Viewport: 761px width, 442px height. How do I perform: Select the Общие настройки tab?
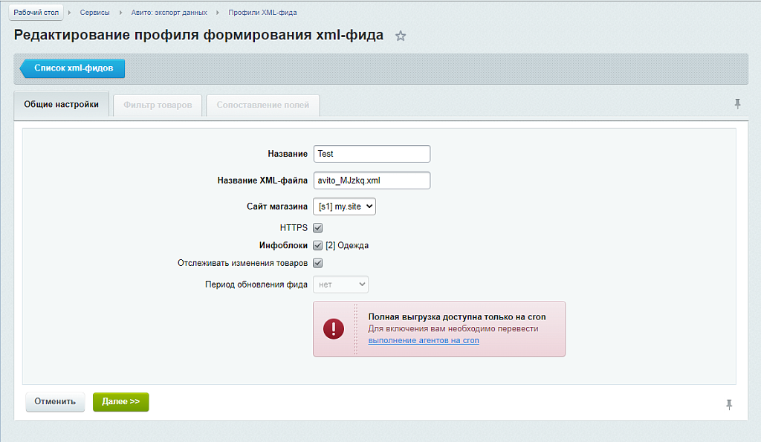click(x=61, y=105)
